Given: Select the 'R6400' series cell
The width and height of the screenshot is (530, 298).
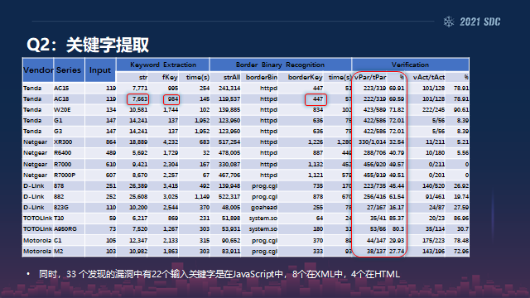Looking at the screenshot, I should [x=63, y=152].
